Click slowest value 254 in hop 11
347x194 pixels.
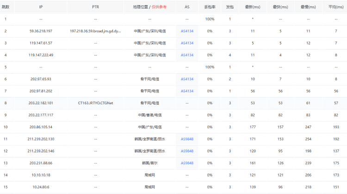click(x=308, y=139)
